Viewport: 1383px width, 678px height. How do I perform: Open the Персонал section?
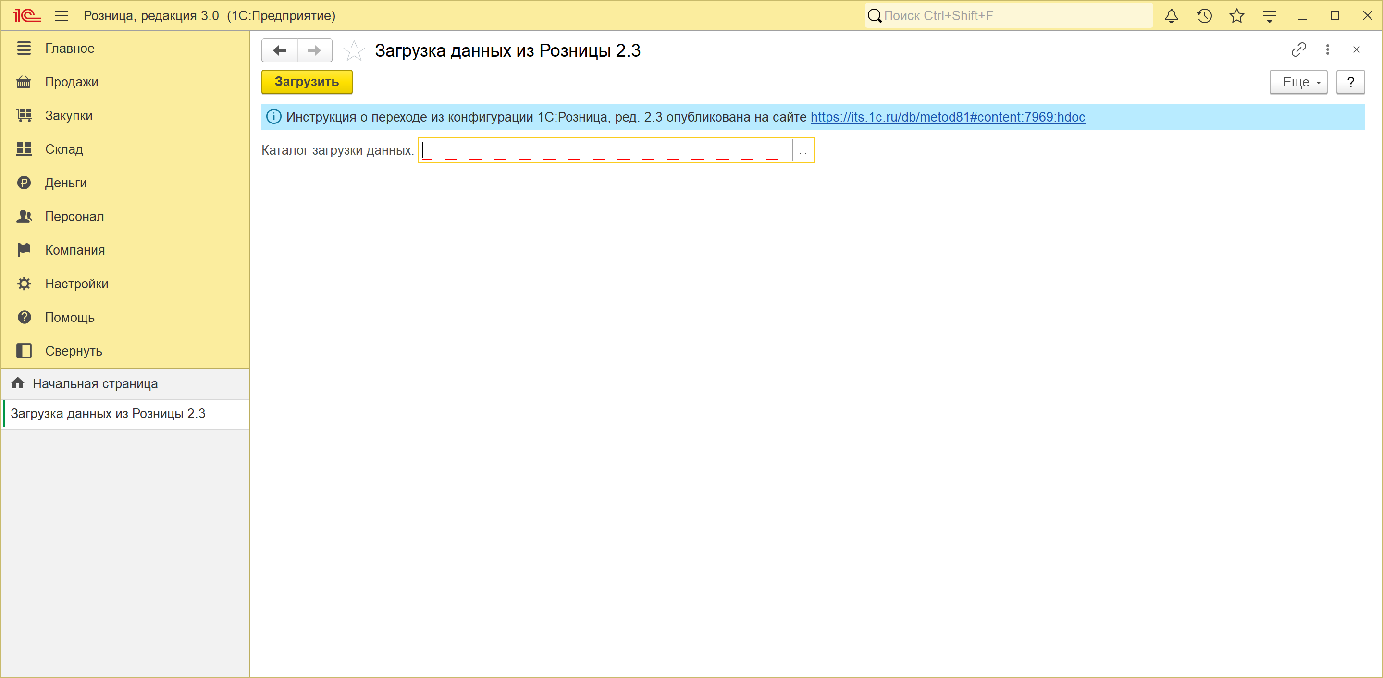125,216
